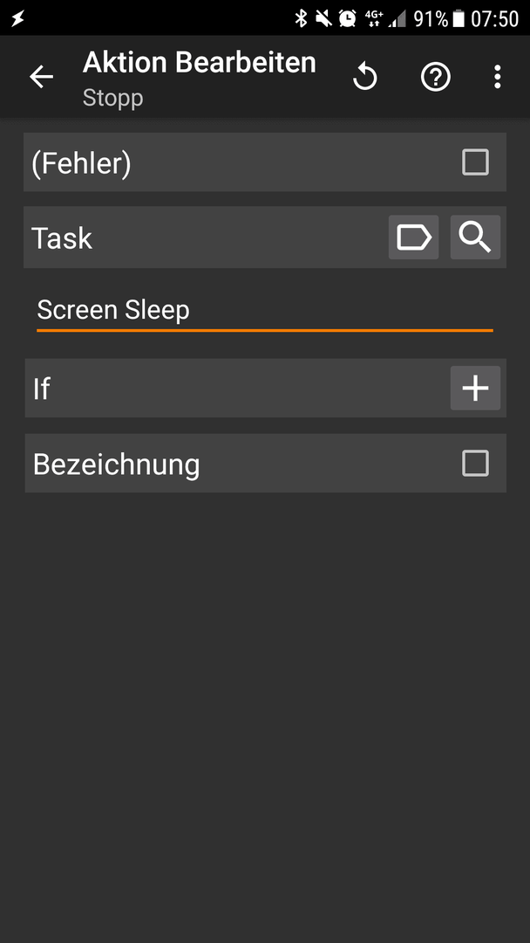Tap the Stopp action subtitle

coord(112,98)
